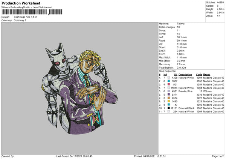Click the Last Saved timestamp in footer

tap(74, 156)
